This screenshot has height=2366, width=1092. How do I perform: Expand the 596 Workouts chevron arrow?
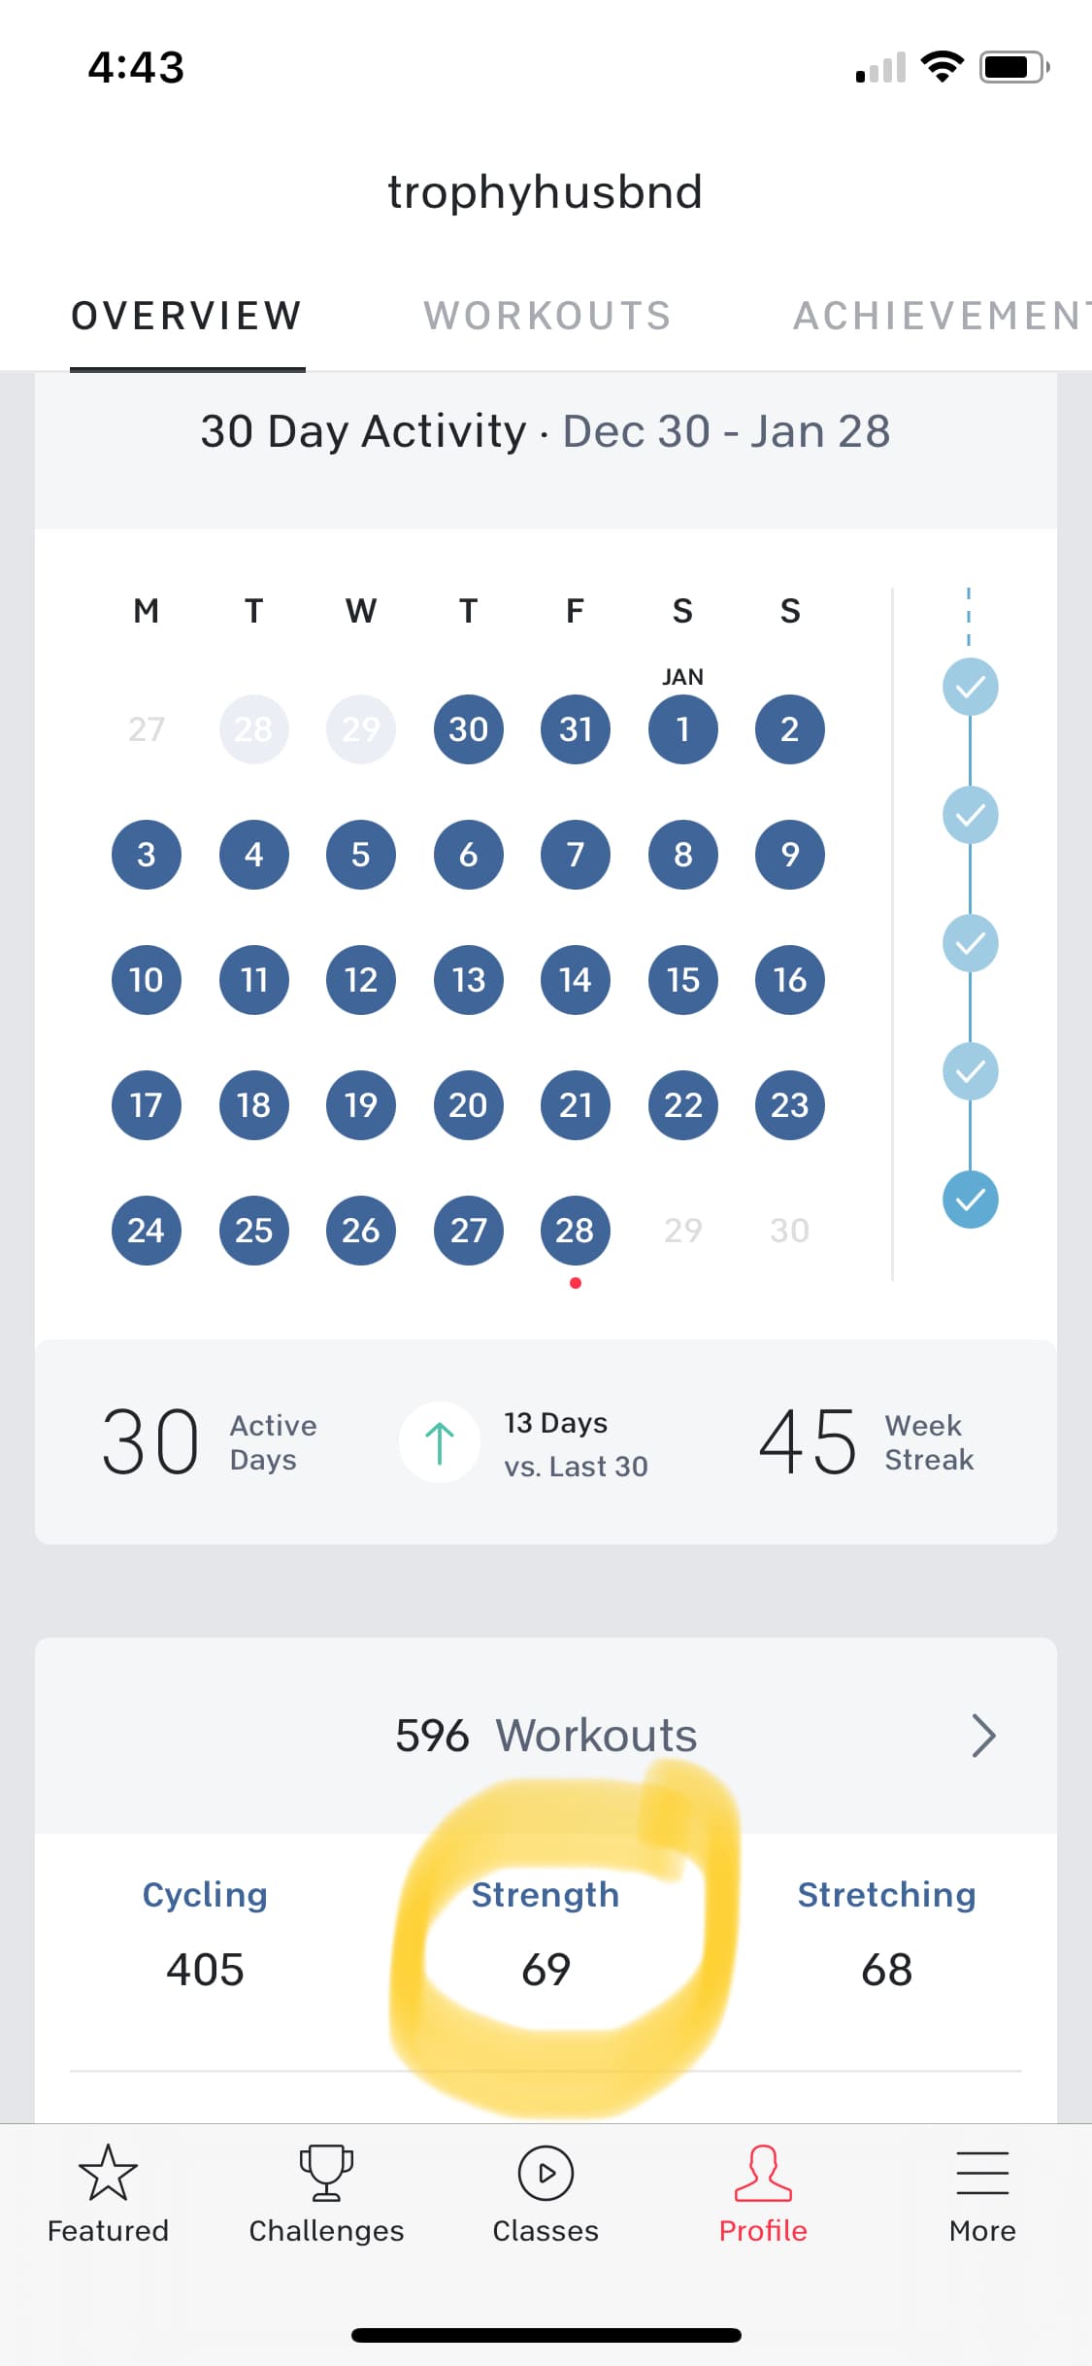pyautogui.click(x=983, y=1736)
